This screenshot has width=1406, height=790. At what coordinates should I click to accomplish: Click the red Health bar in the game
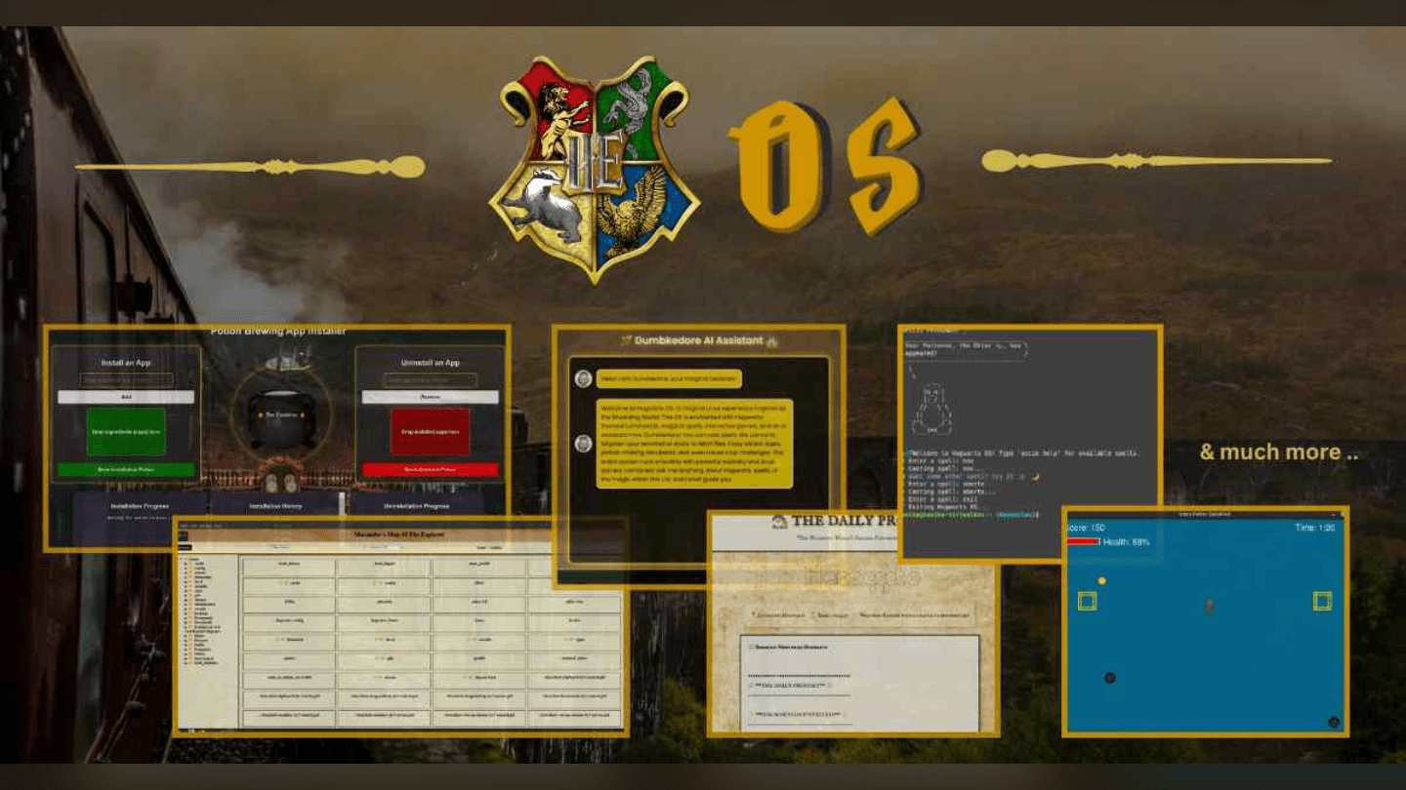pos(1083,541)
